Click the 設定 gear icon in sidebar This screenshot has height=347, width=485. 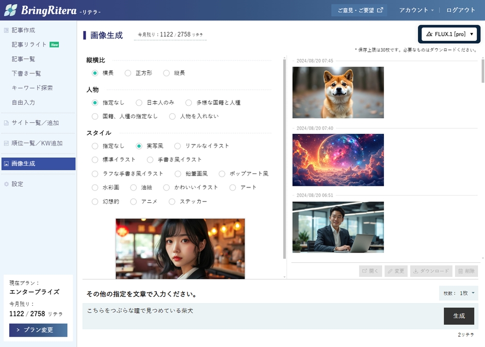pyautogui.click(x=6, y=184)
